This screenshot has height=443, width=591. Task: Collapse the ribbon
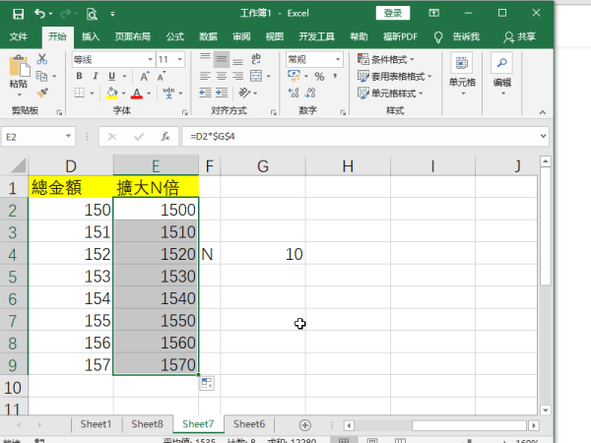543,112
